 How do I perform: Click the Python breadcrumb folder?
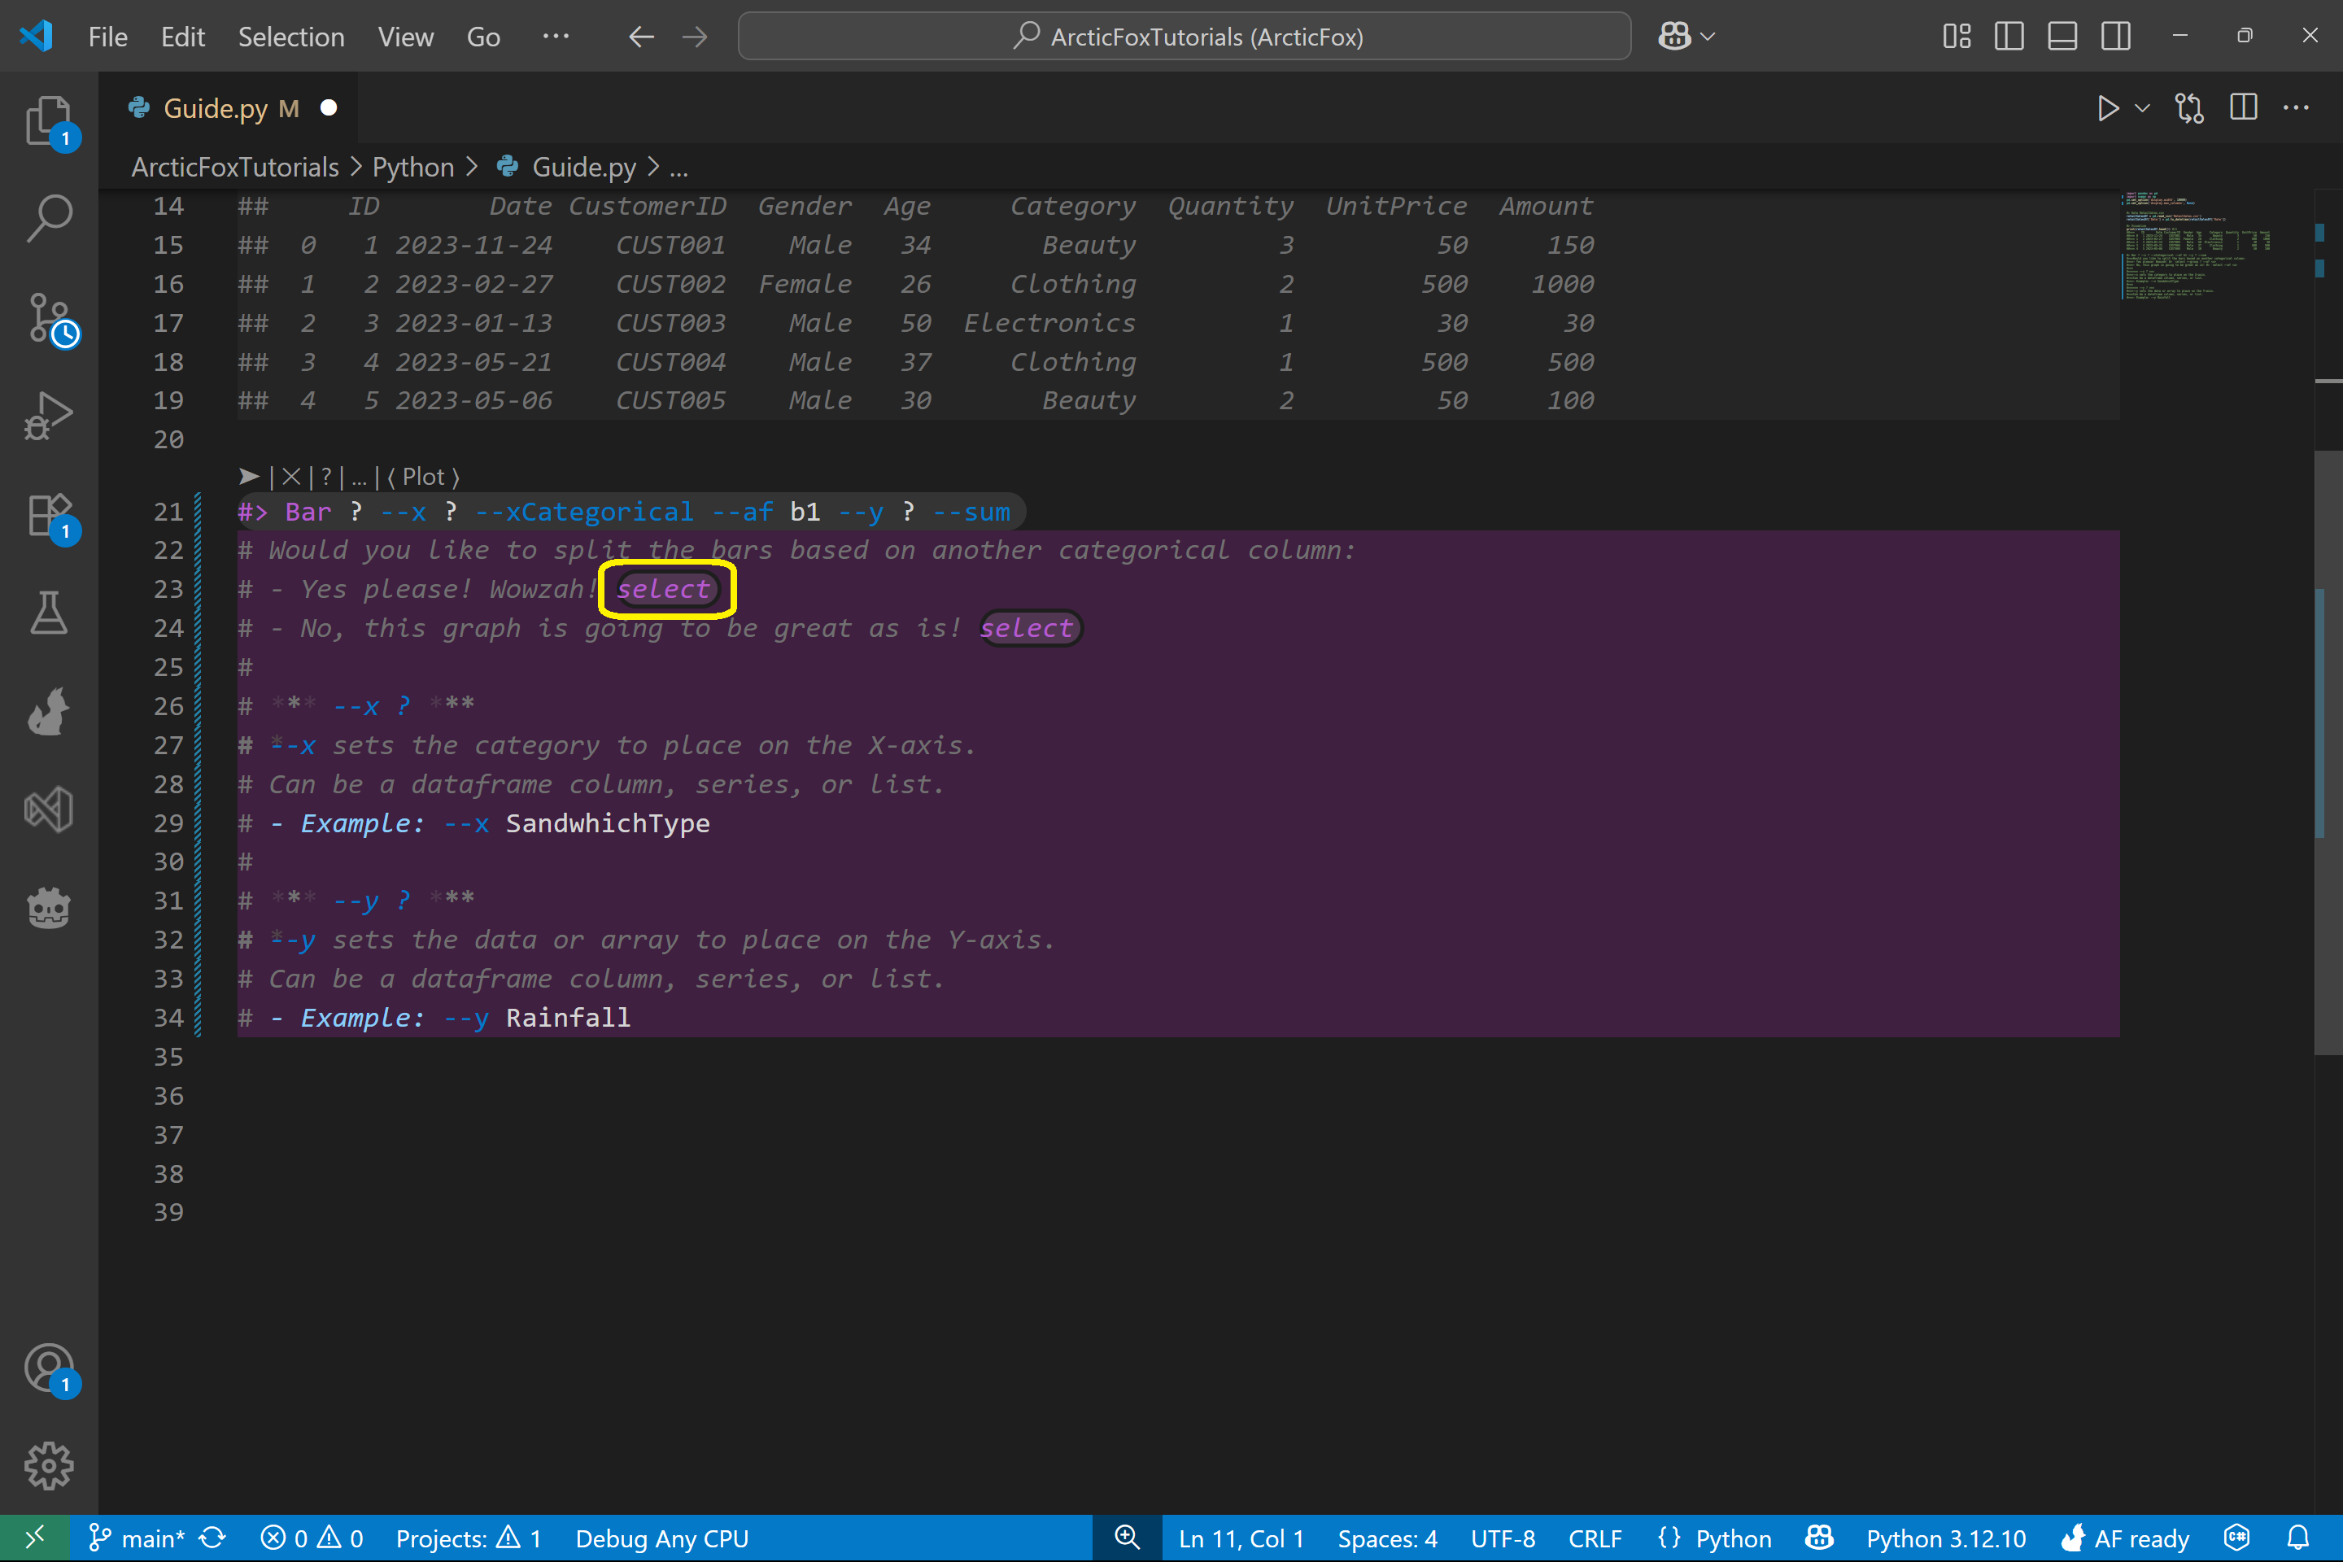click(413, 168)
